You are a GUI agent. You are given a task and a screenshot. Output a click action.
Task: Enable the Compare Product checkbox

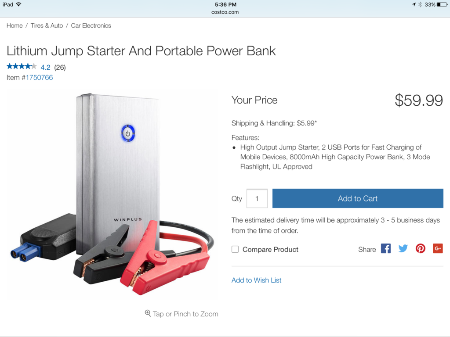(235, 249)
